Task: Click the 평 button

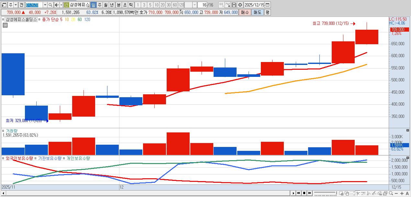Action: point(267,12)
